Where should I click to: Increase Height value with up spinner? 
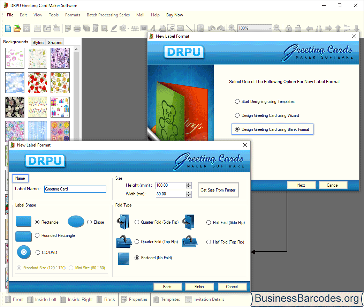(189, 184)
